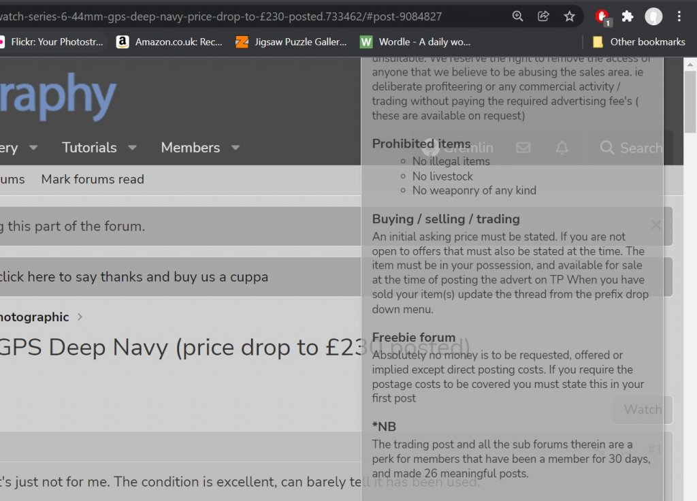Click the browser address bar URL
Screen dimensions: 697x501
[x=225, y=16]
